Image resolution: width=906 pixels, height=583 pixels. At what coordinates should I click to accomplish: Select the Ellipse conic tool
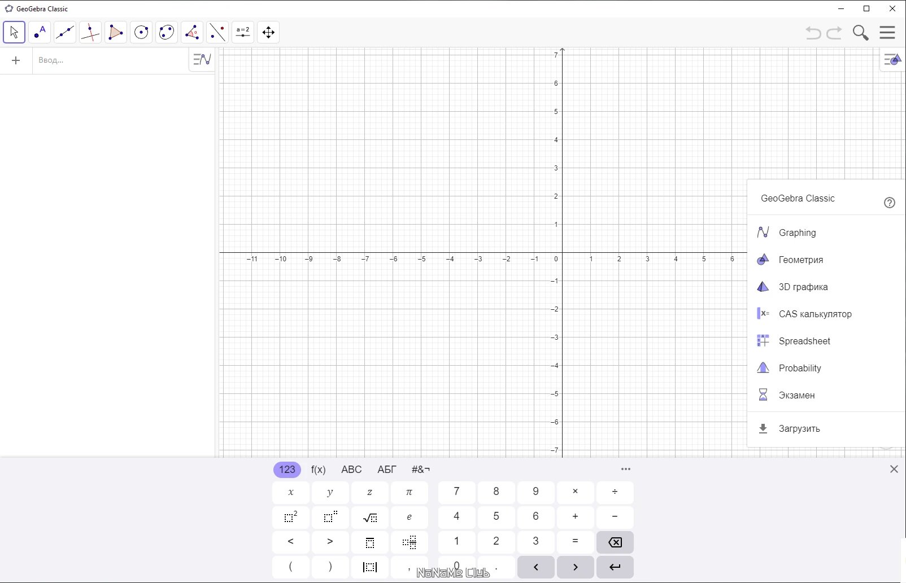coord(167,32)
